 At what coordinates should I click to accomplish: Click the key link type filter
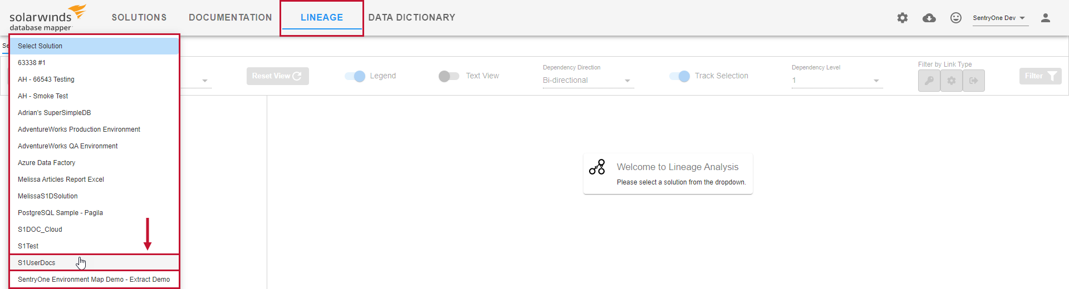[x=929, y=81]
